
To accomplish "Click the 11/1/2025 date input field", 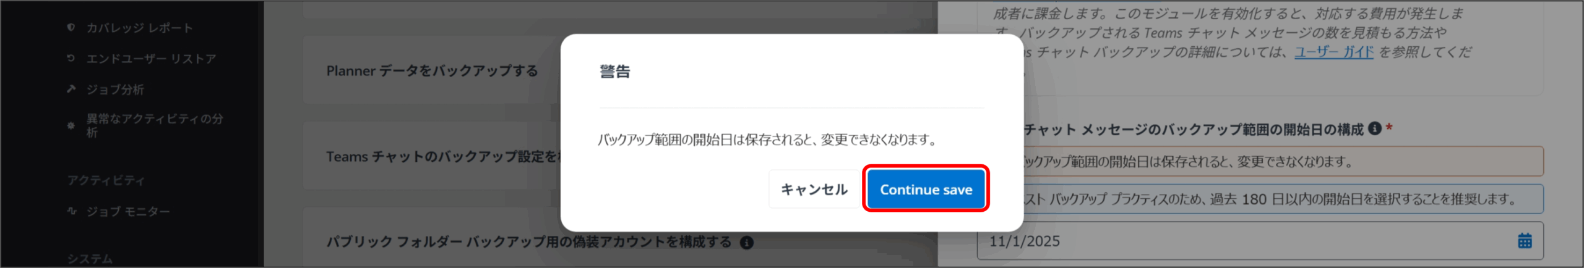I will pyautogui.click(x=1260, y=241).
